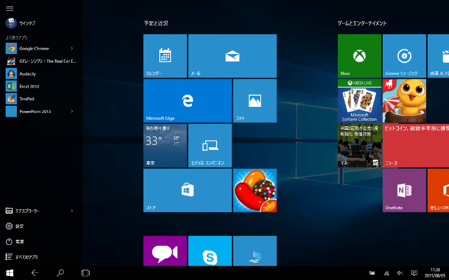Open the 映画 & テレビ tile
The width and height of the screenshot is (449, 280).
438,56
